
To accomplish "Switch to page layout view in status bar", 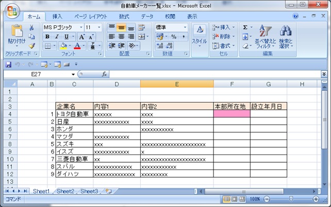I will coord(234,199).
